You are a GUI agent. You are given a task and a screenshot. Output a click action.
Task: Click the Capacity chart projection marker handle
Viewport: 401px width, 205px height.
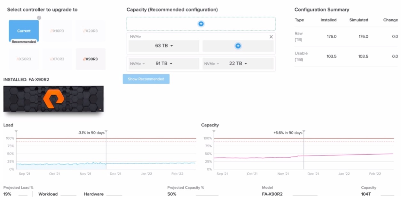[304, 131]
